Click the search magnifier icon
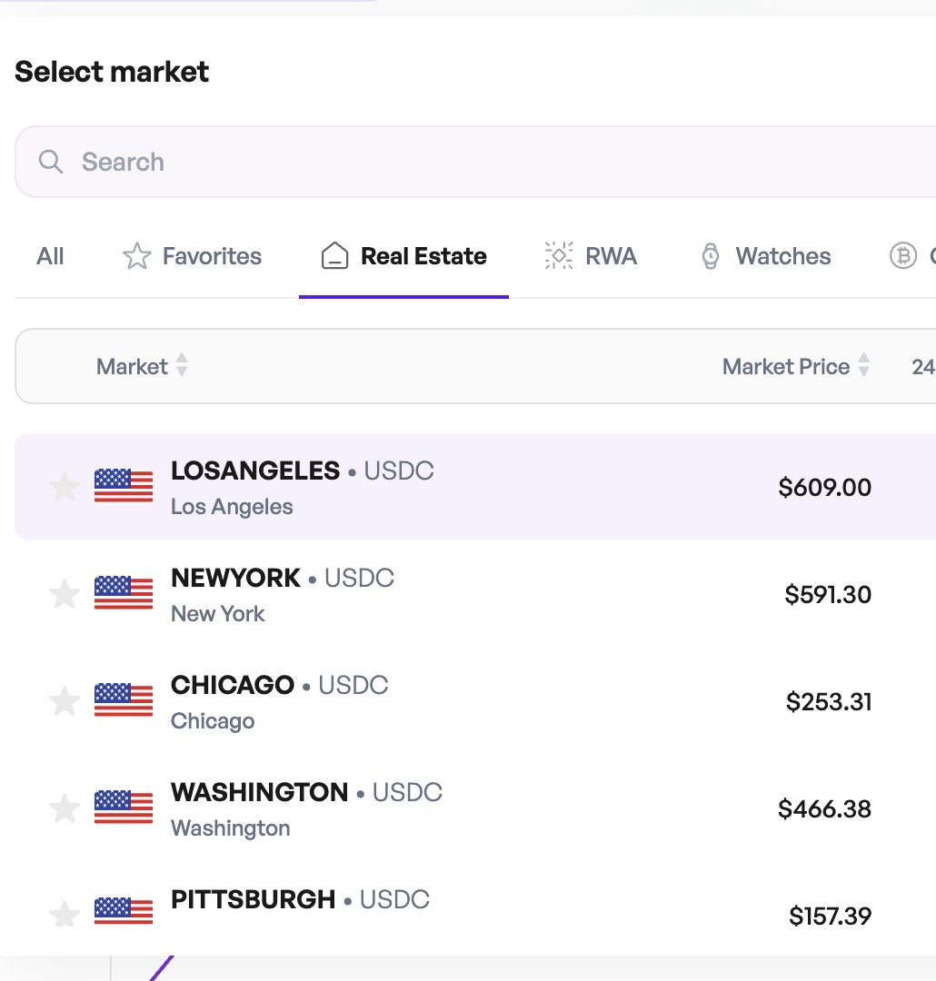 51,163
